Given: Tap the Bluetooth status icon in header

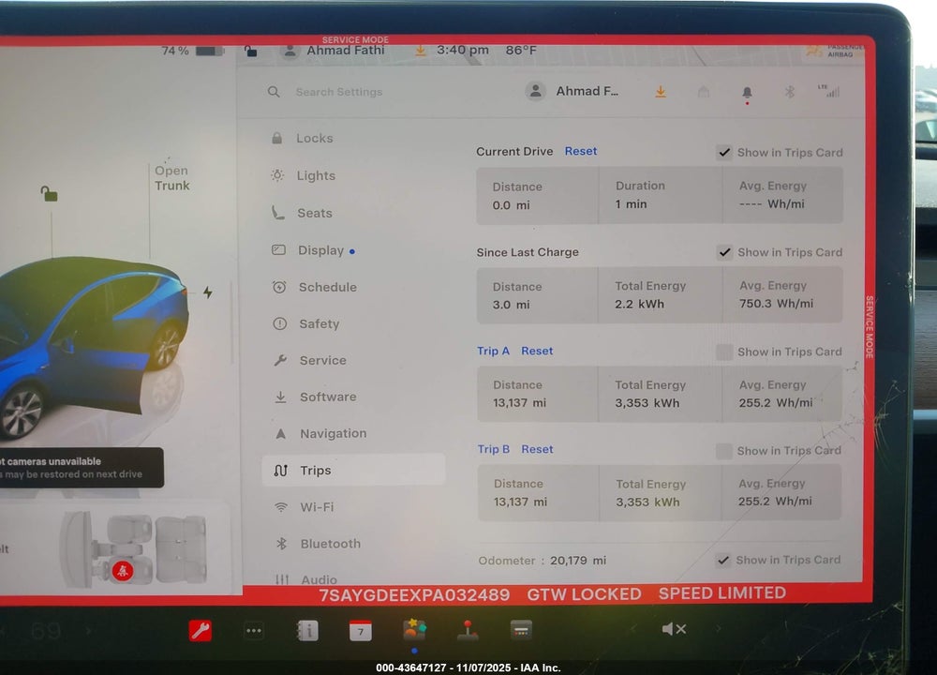Looking at the screenshot, I should coord(789,92).
